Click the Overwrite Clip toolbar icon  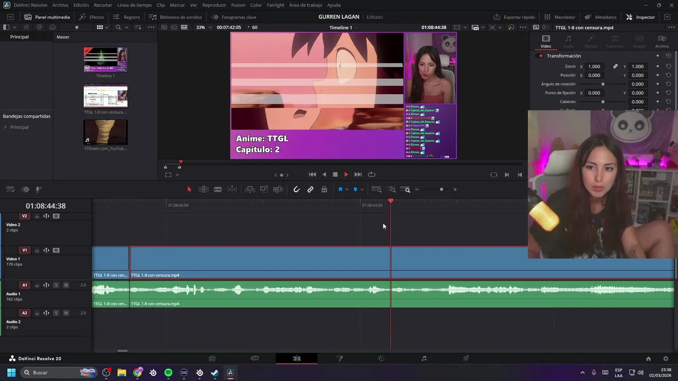264,189
